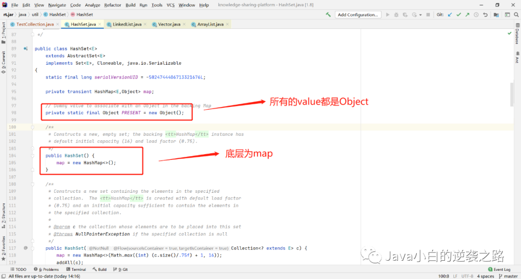Open Git Show History clock icon
The image size is (521, 279).
(476, 14)
